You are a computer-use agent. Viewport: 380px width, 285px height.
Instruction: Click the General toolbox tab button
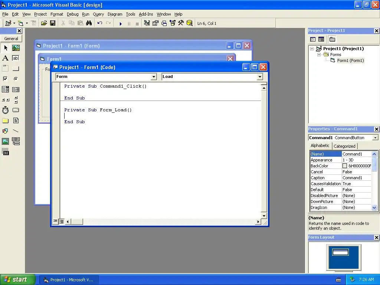tap(11, 39)
